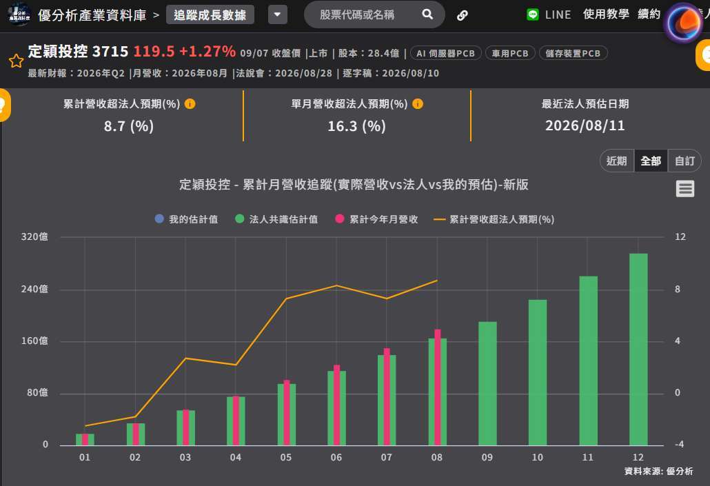The height and width of the screenshot is (486, 710).
Task: Open 使用教學 link
Action: 606,14
